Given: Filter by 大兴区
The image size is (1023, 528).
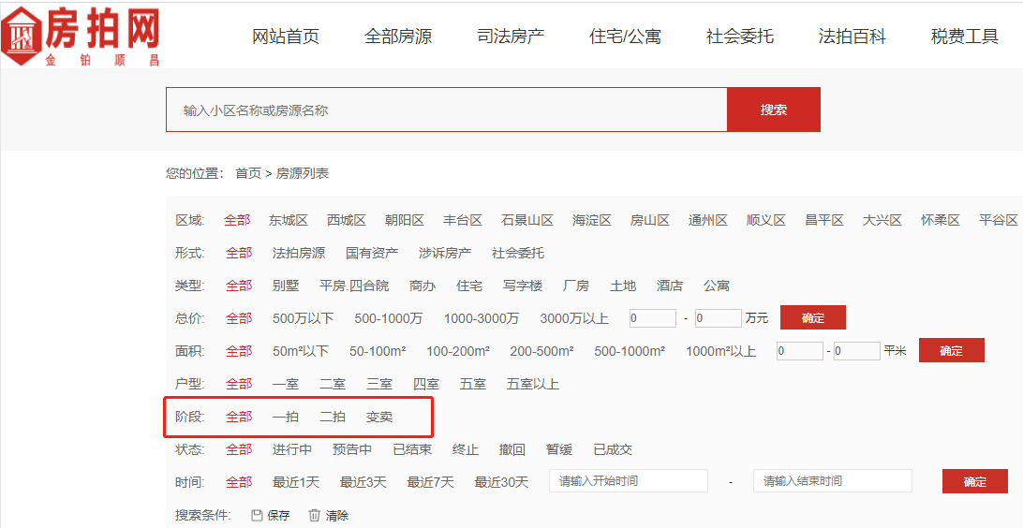Looking at the screenshot, I should pos(882,220).
